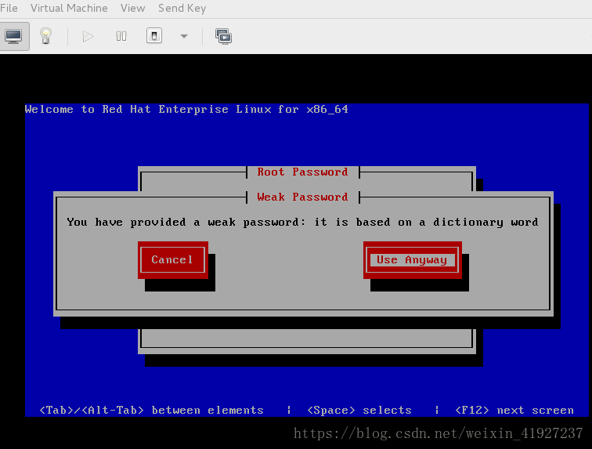Show virtual hardware details lightbulb icon
This screenshot has height=449, width=592.
tap(45, 36)
